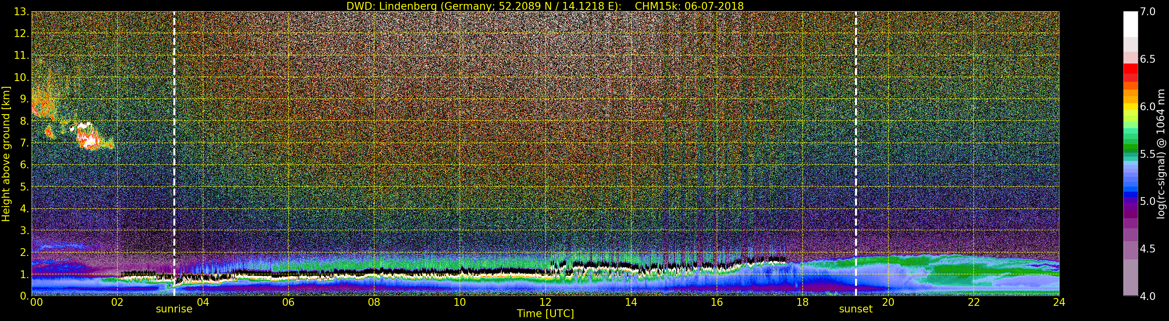This screenshot has width=1169, height=321.
Task: Click the 'log(rc-signal) @ 1064 nm' colorbar label
Action: 1162,153
